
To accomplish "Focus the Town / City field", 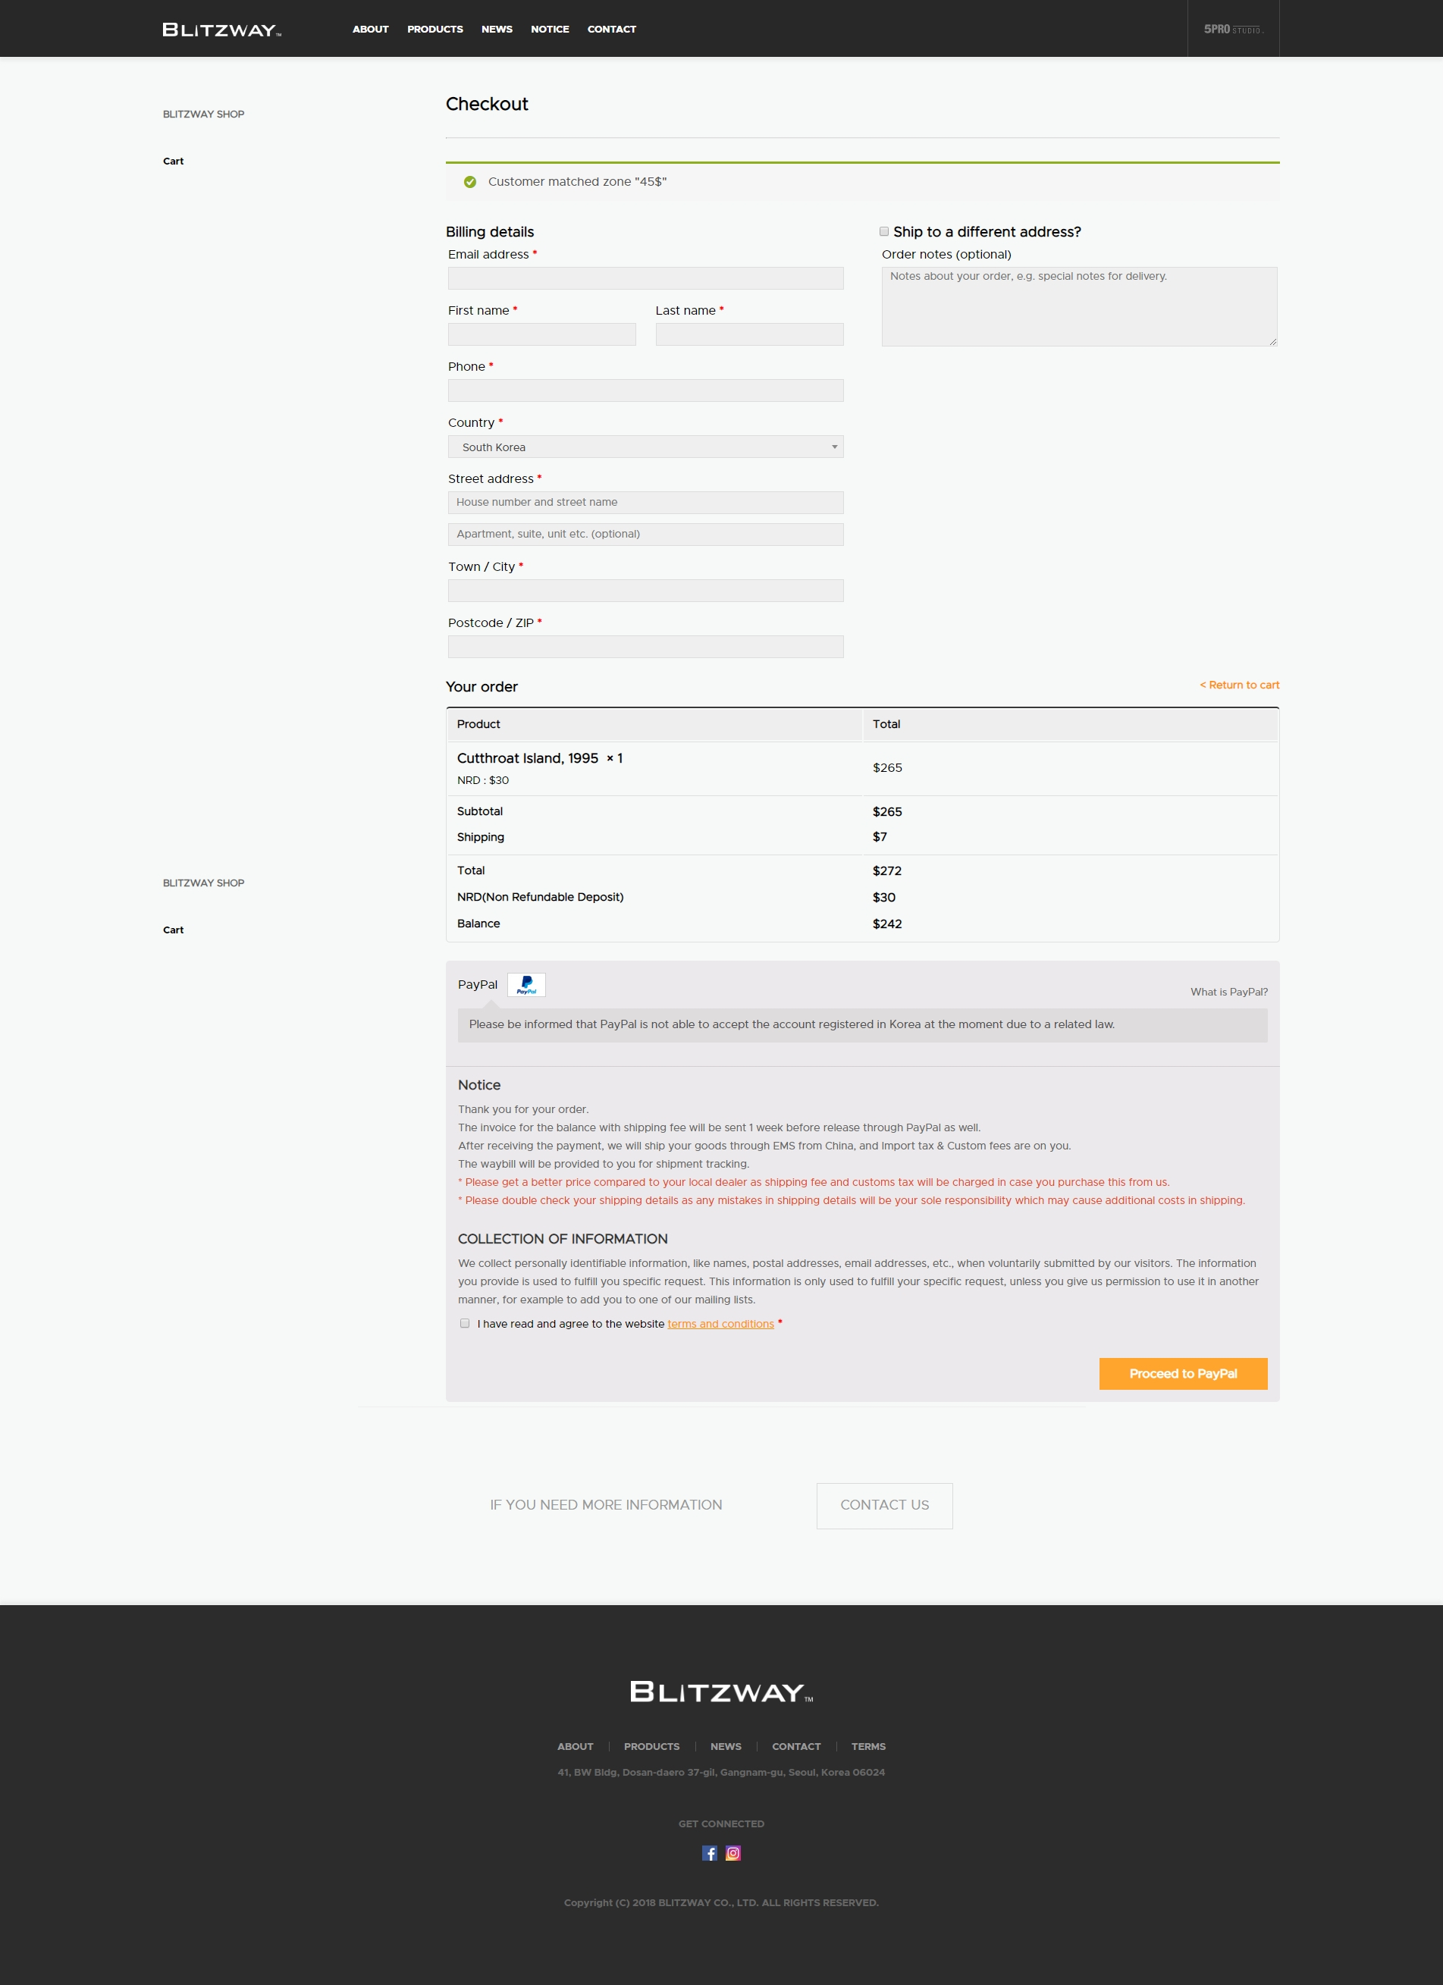I will [646, 591].
